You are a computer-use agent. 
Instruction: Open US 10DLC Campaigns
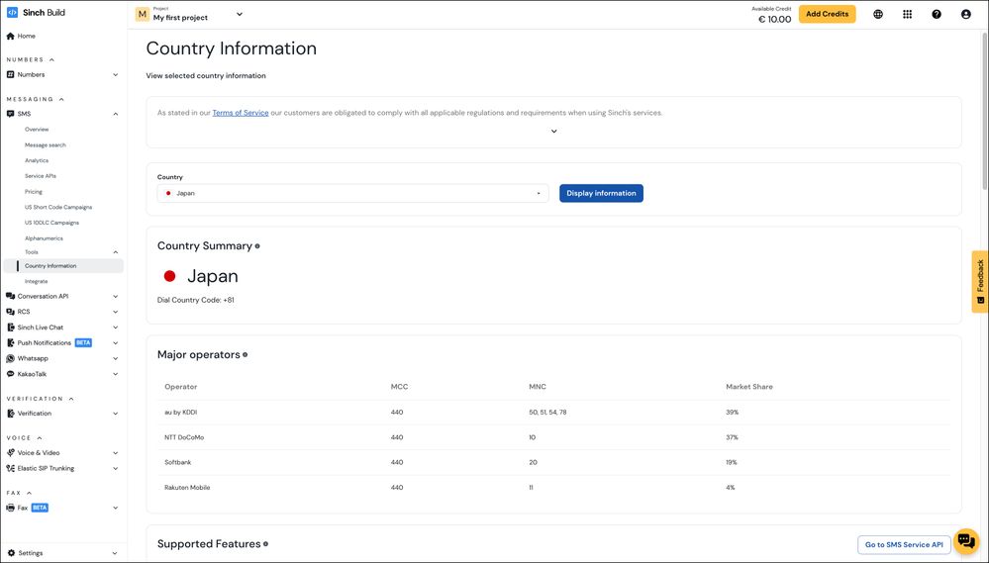(51, 223)
